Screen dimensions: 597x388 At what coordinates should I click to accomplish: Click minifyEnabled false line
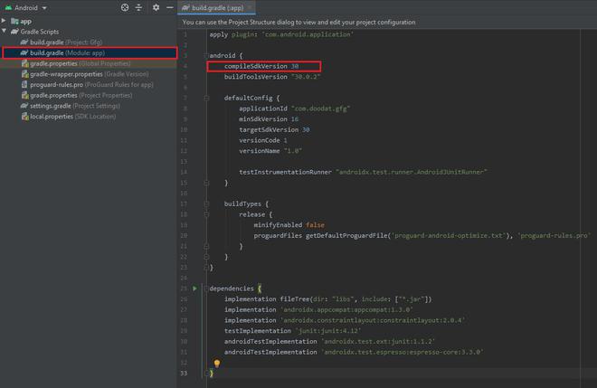click(x=289, y=225)
